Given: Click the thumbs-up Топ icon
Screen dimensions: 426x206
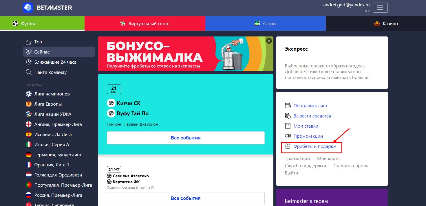Looking at the screenshot, I should coord(29,42).
